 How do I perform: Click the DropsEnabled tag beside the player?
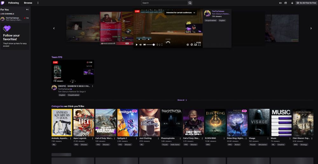point(211,20)
